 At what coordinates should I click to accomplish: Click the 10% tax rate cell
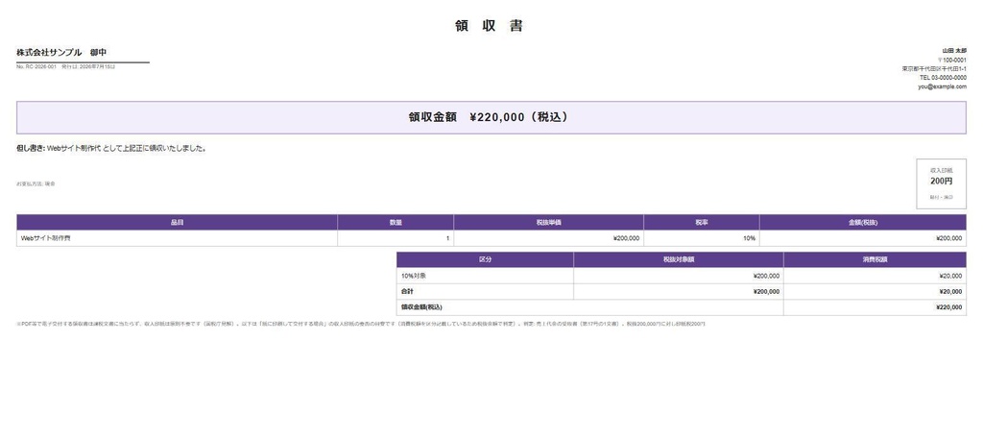pyautogui.click(x=702, y=238)
